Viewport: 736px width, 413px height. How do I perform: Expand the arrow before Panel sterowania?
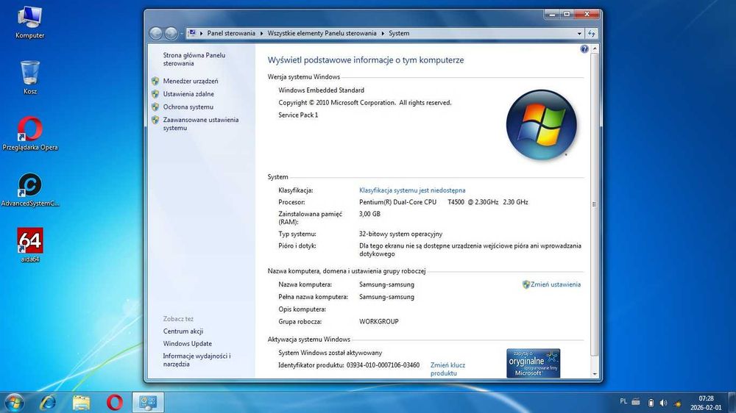pos(202,33)
